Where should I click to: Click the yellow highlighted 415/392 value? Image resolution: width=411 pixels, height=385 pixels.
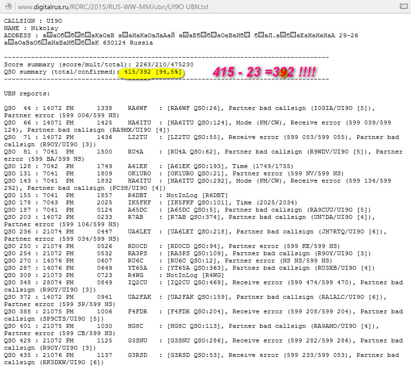tap(151, 72)
